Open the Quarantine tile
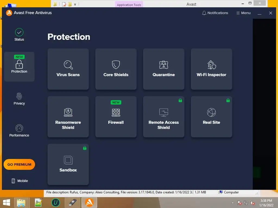Image resolution: width=278 pixels, height=208 pixels. coord(164,69)
